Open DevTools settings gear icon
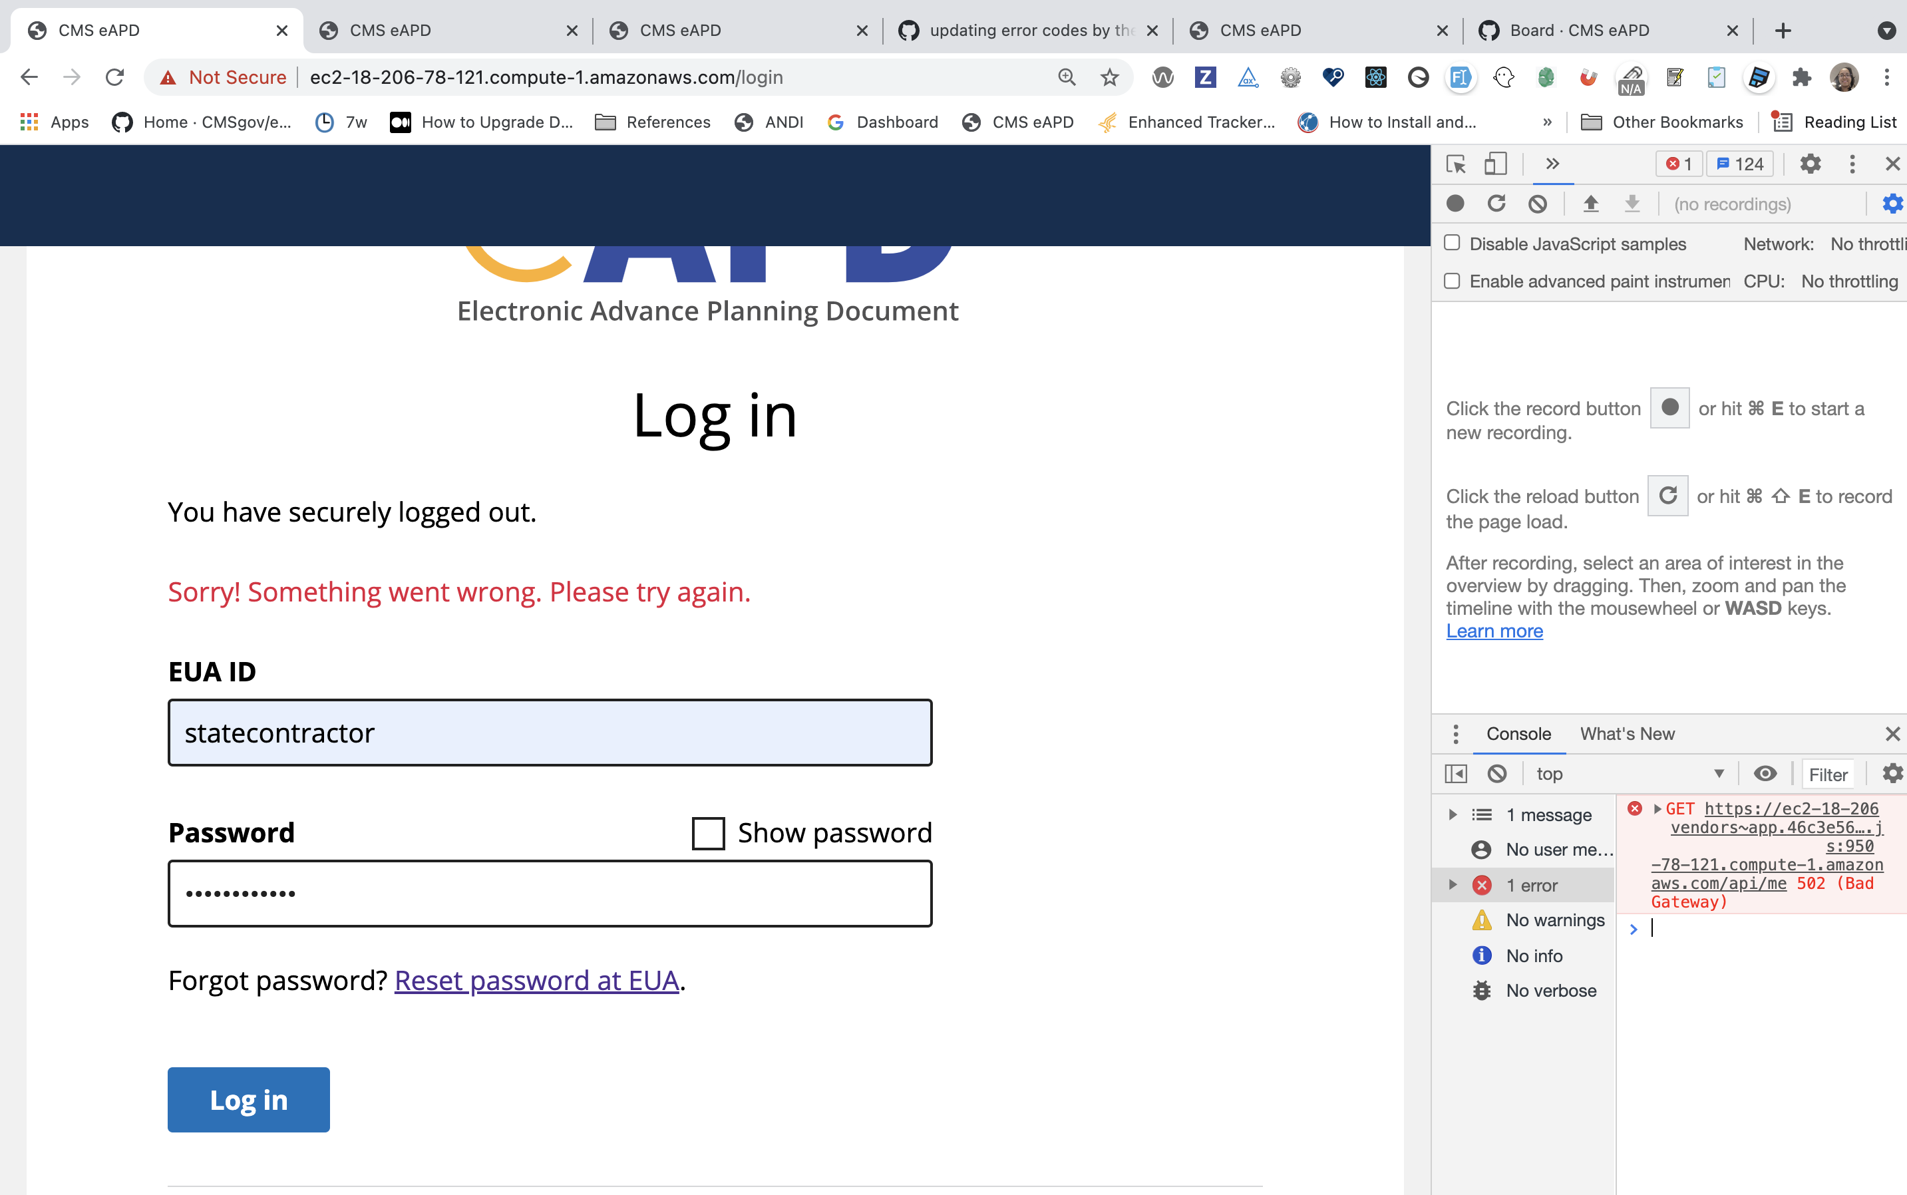Screen dimensions: 1907x1195 pos(1811,164)
